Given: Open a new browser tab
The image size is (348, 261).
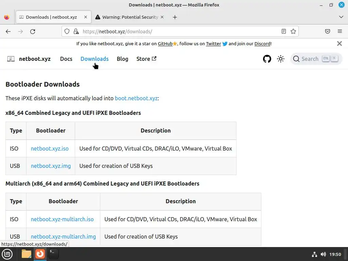Looking at the screenshot, I should (x=175, y=17).
